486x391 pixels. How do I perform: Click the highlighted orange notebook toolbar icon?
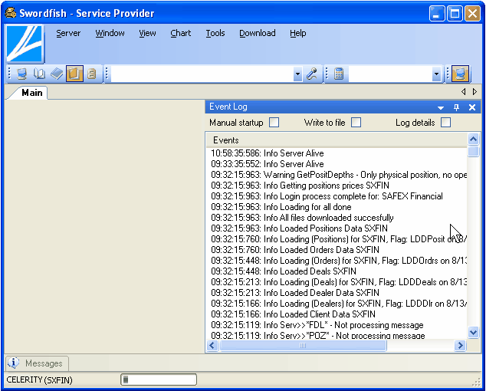74,74
